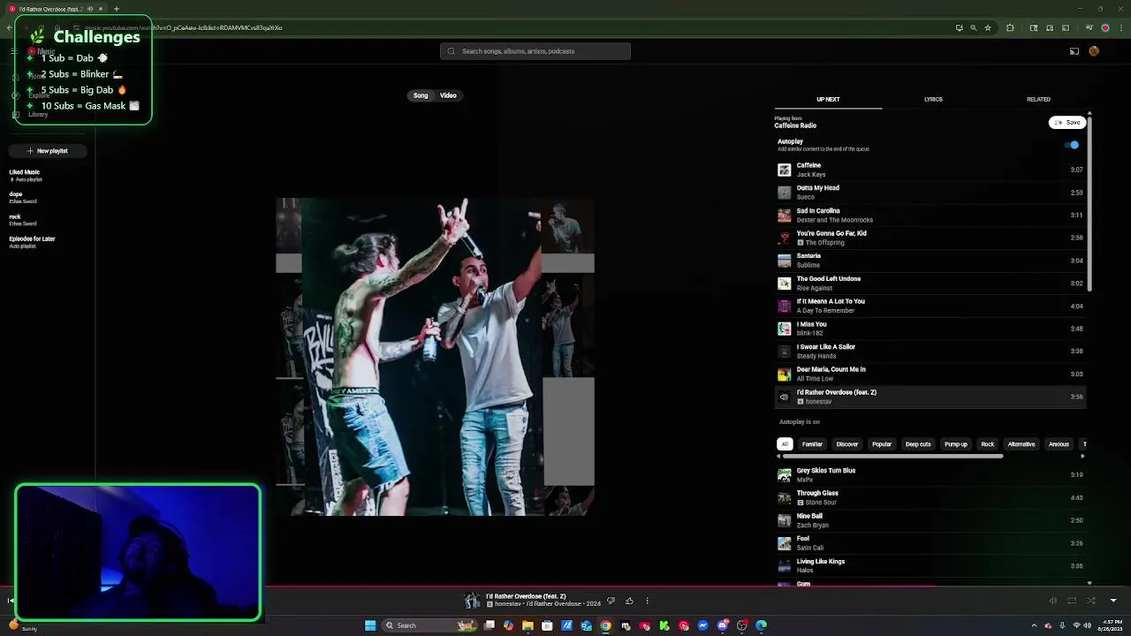Open the RELATED tab

coord(1038,99)
